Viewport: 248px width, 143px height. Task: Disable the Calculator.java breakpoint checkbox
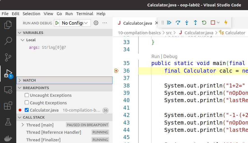(x=27, y=110)
